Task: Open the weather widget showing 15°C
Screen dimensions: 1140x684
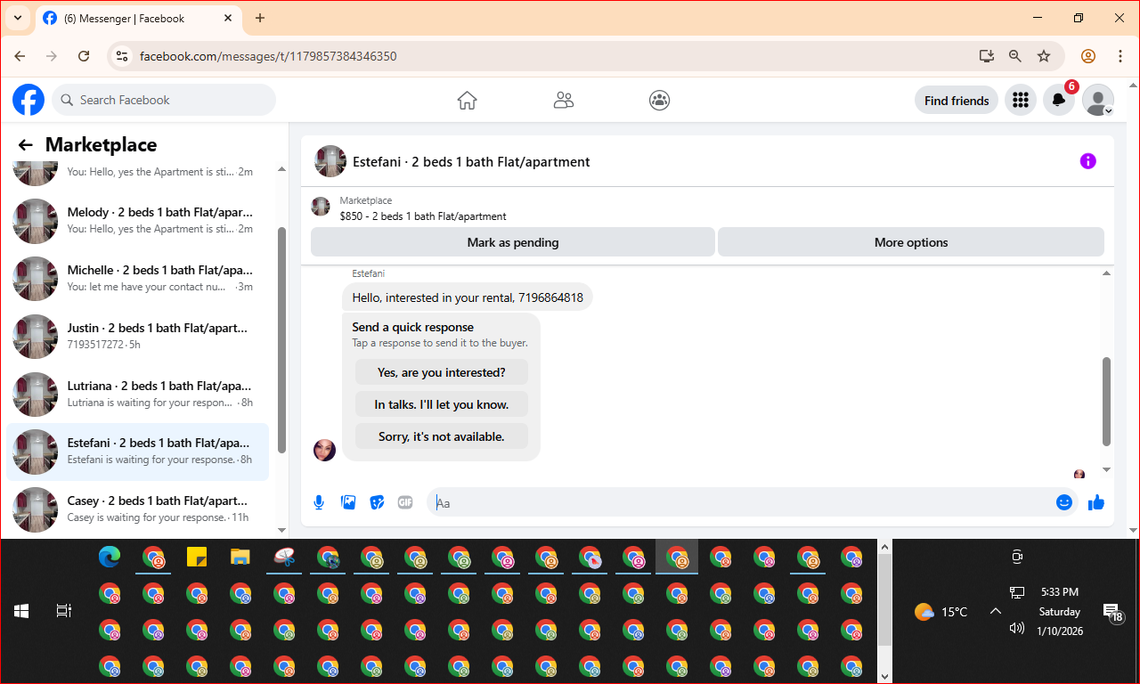Action: point(940,612)
